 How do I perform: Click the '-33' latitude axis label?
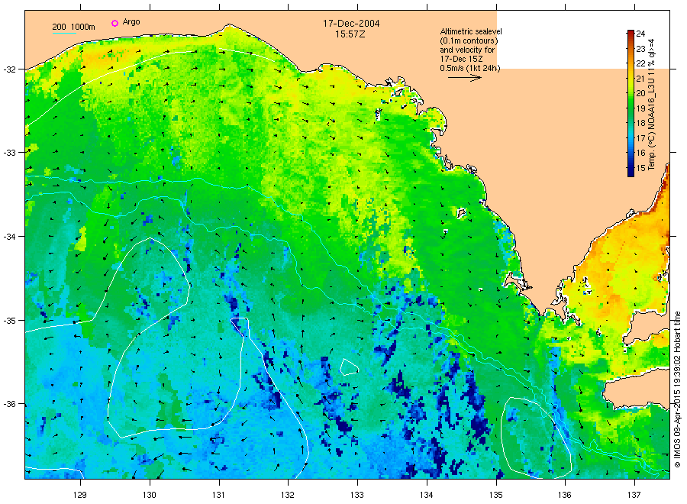(x=9, y=153)
